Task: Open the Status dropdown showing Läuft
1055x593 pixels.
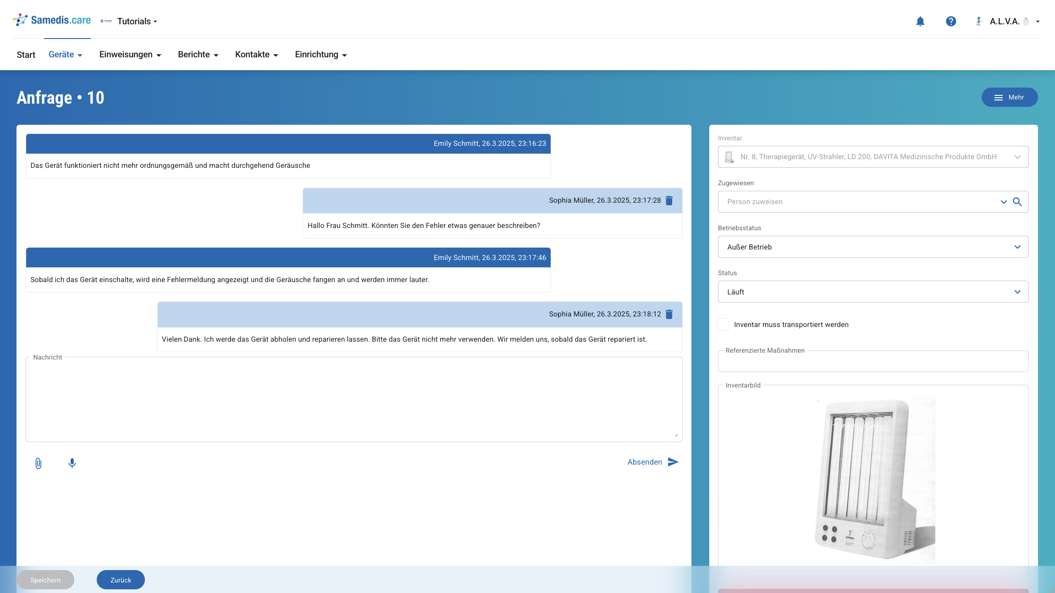Action: [x=873, y=292]
